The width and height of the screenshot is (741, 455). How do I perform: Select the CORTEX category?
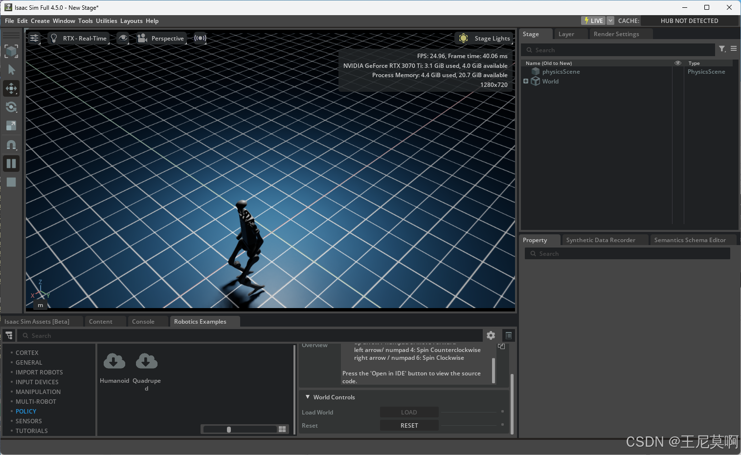pos(27,353)
